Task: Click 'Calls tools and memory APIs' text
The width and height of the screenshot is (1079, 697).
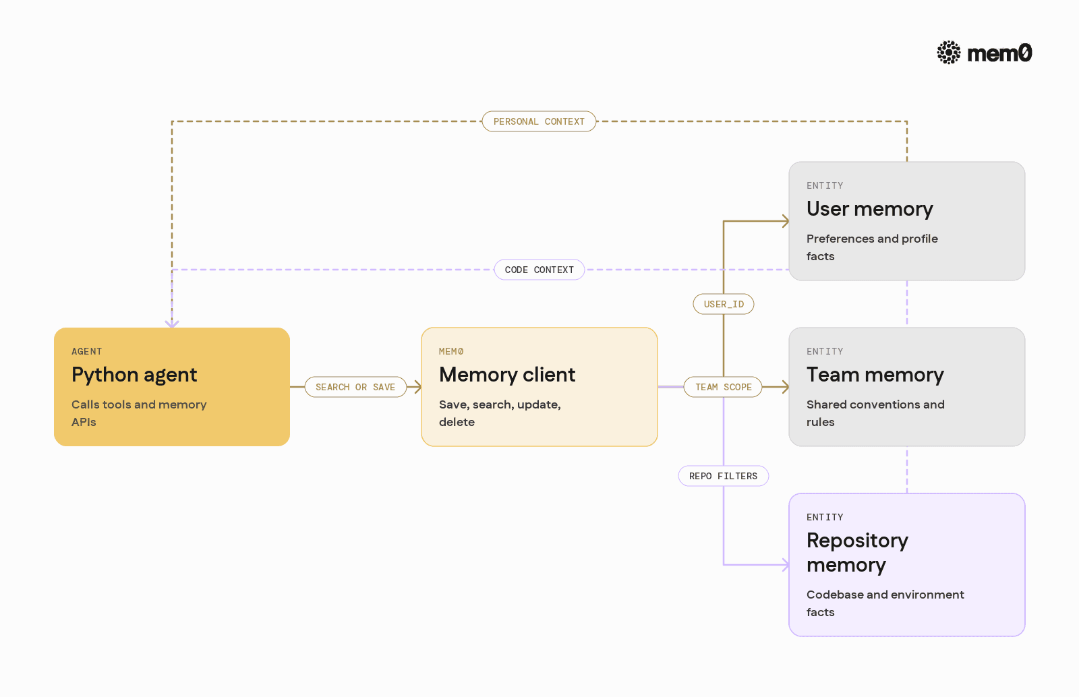Action: tap(139, 413)
